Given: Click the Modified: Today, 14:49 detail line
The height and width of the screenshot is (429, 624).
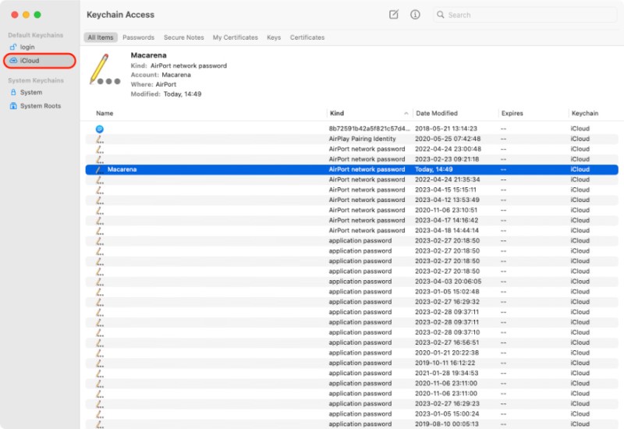Looking at the screenshot, I should [x=166, y=94].
